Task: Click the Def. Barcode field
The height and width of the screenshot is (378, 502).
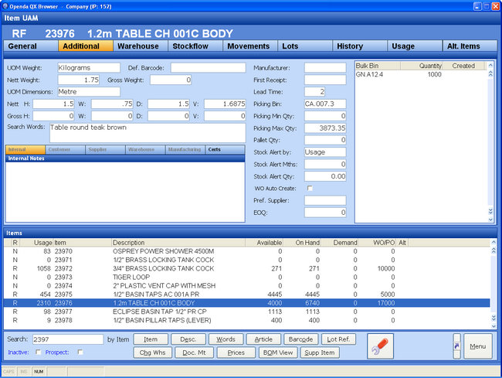Action: (208, 67)
